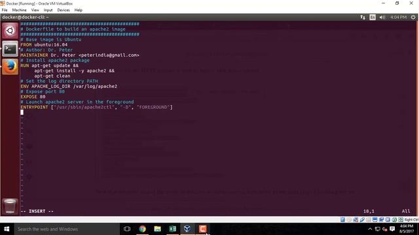
Task: Expand the hidden system tray icons
Action: 370,229
